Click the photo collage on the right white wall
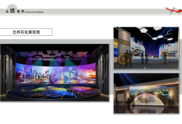The width and height of the screenshot is (182, 124). tap(169, 54)
